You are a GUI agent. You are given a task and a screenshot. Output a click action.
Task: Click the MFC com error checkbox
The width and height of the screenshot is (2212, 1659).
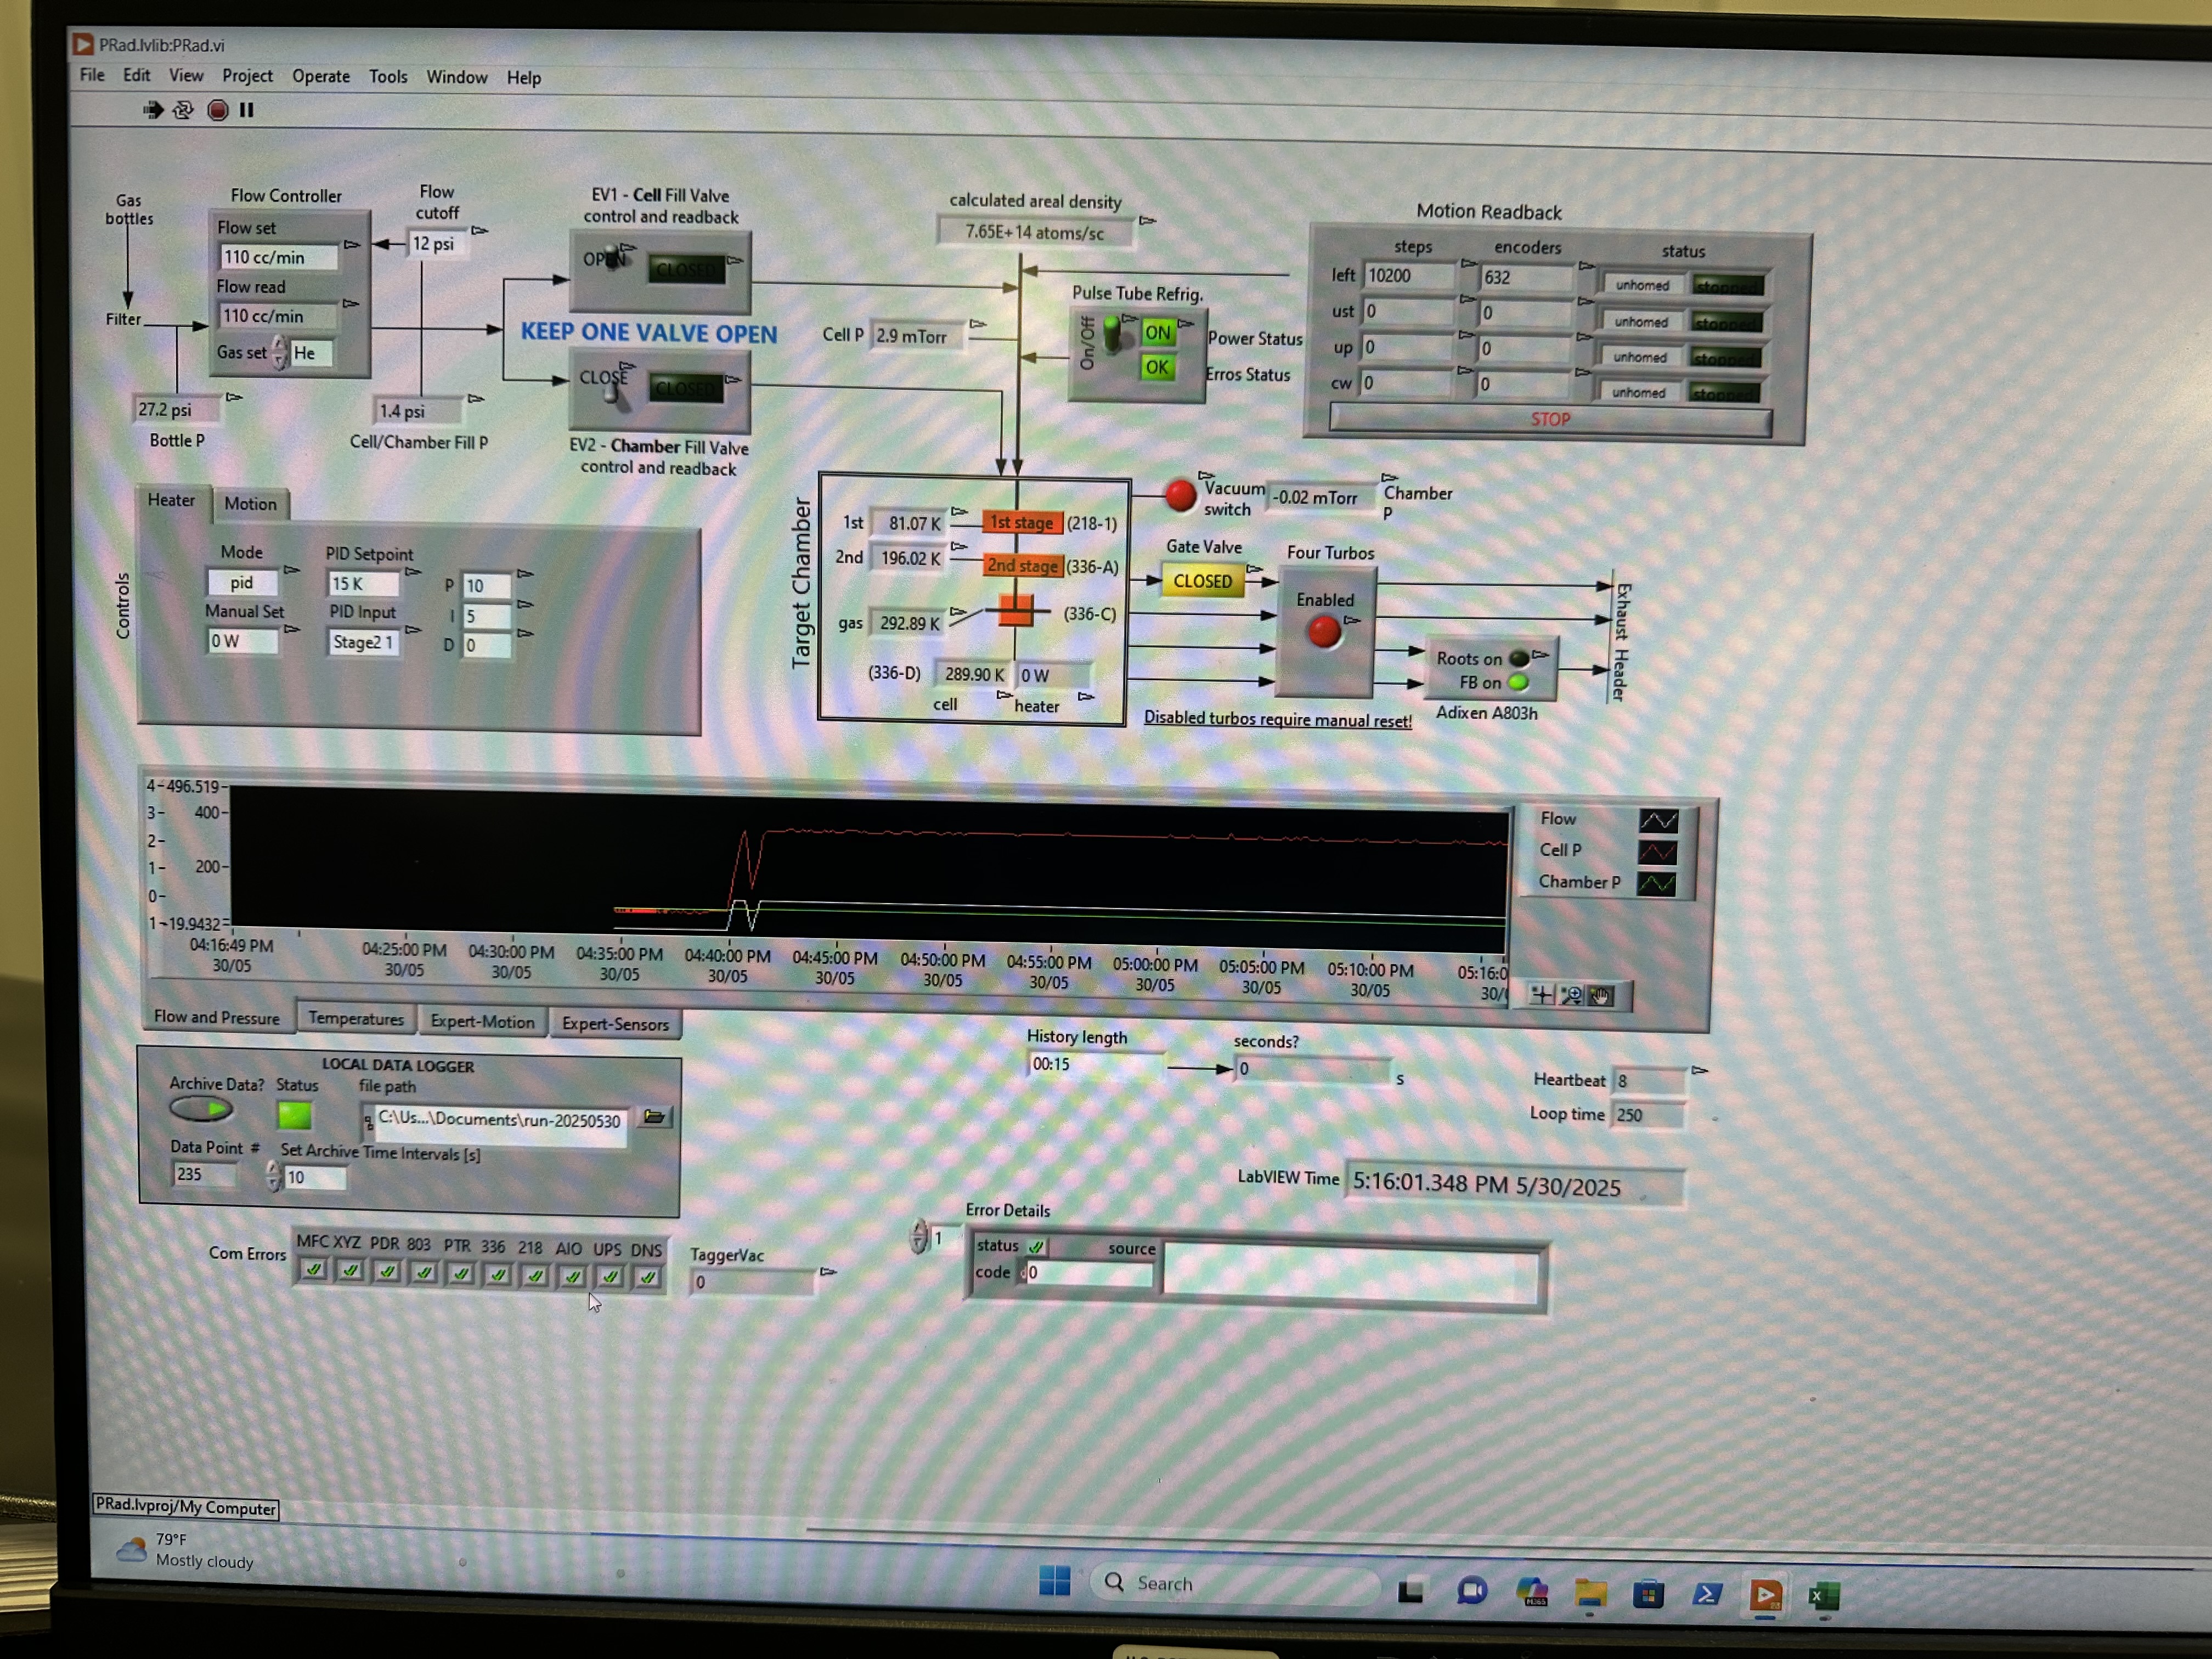pos(313,1270)
